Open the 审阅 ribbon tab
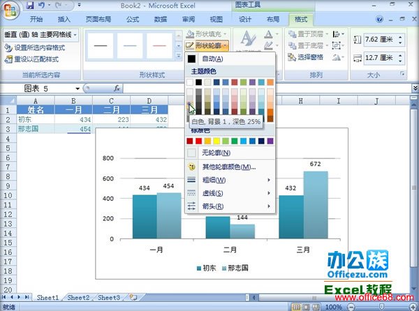Viewport: 419px width, 311px height. (189, 20)
